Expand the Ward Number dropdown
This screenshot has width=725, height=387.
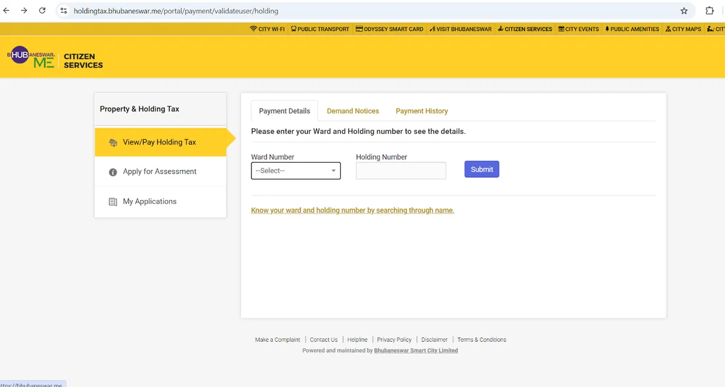295,171
